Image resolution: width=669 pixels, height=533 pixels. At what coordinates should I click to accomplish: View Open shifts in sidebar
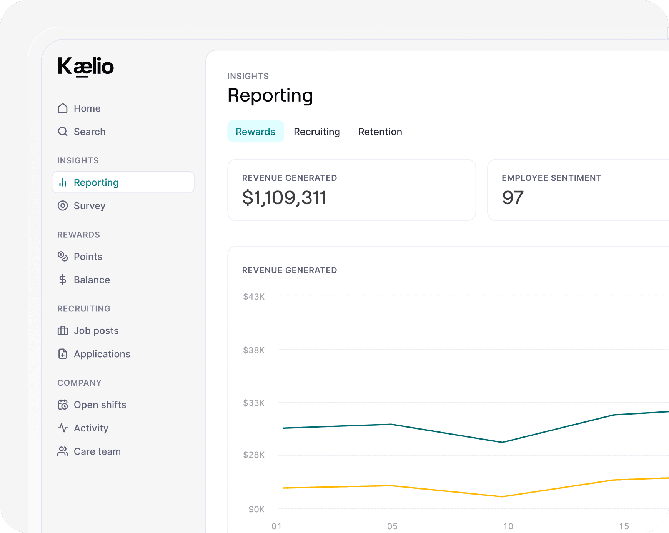pos(92,405)
